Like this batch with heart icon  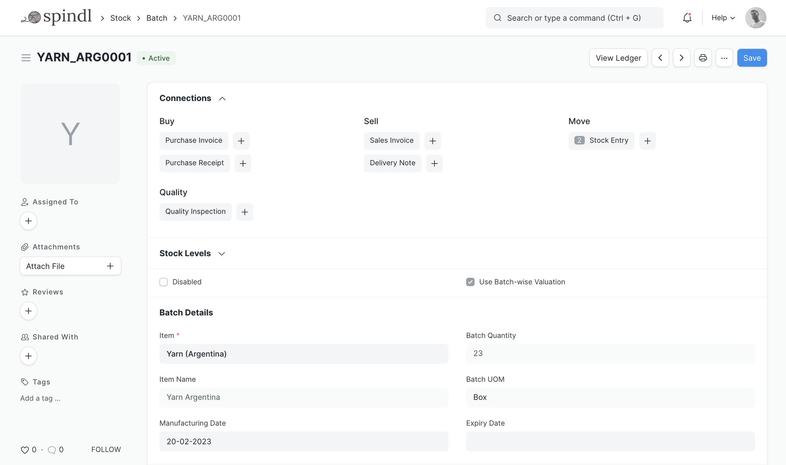coord(25,450)
